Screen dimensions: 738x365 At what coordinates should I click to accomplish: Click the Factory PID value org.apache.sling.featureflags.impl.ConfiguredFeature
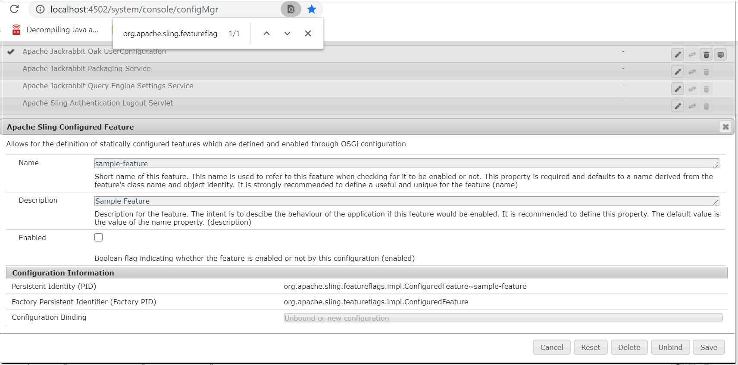376,302
